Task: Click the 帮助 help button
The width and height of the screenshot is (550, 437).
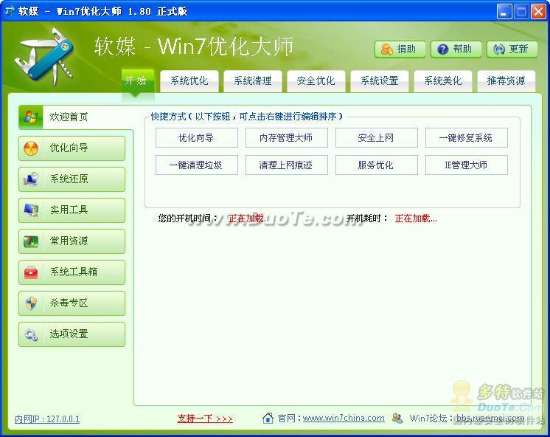Action: pyautogui.click(x=456, y=49)
